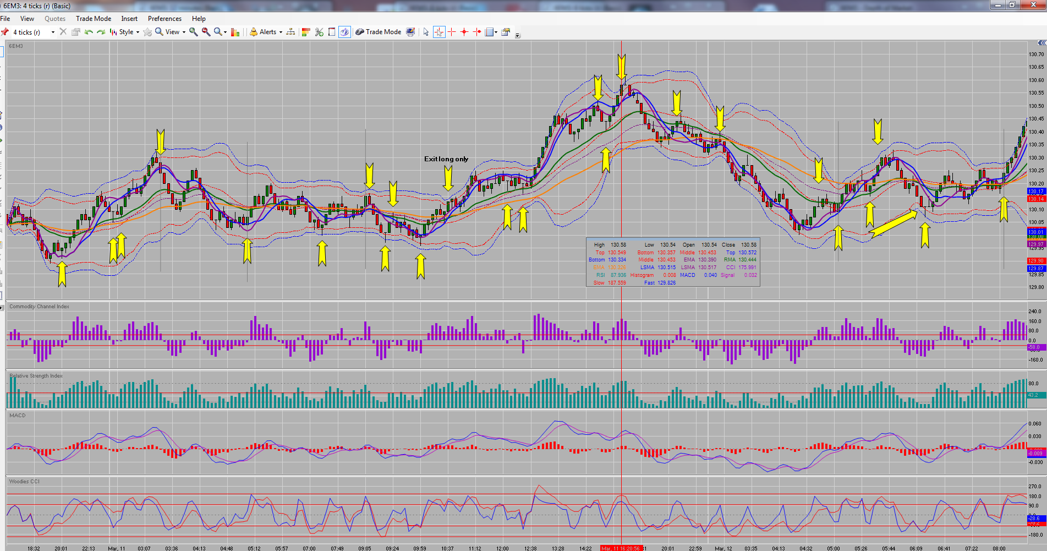Click the star favorites icon
This screenshot has height=551, width=1047.
pos(147,32)
